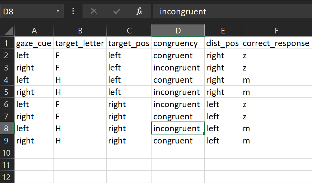Screen dimensions: 312x183
Task: Click the gaze_cue header cell
Action: click(34, 43)
